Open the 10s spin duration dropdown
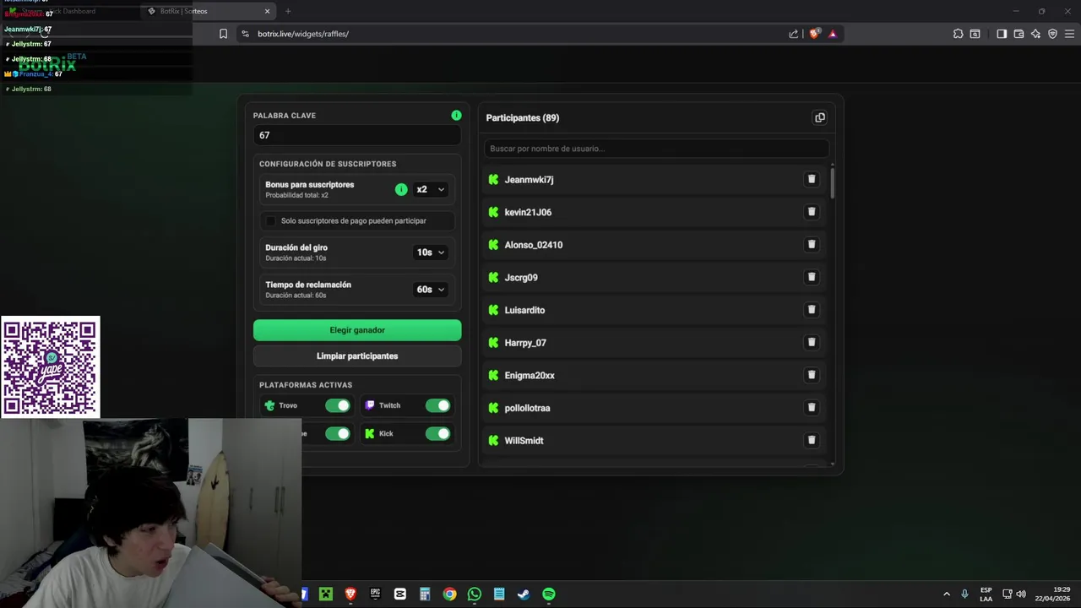 430,252
